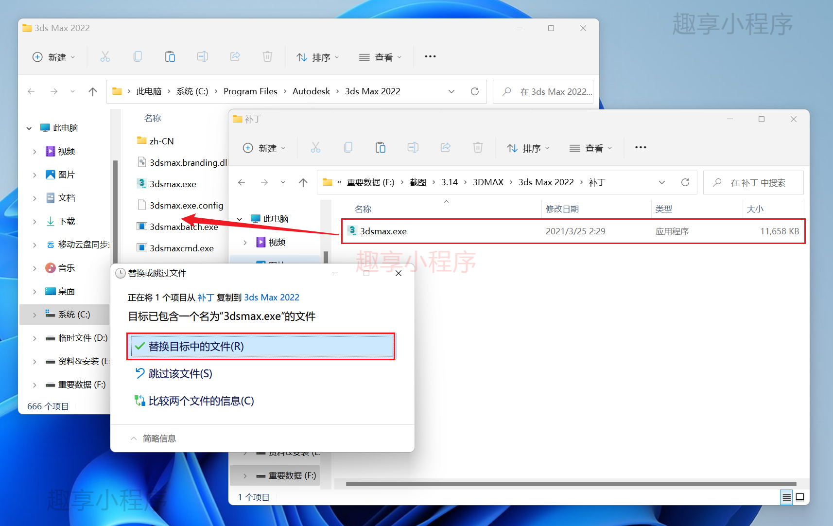Click the Copy icon in 3ds Max 2022 window toolbar
Image resolution: width=833 pixels, height=526 pixels.
(x=138, y=57)
